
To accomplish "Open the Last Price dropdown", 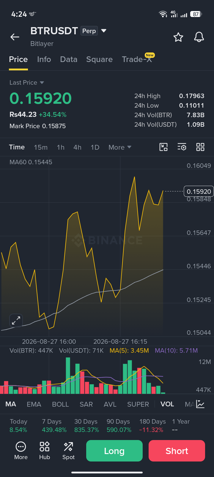I will point(27,83).
